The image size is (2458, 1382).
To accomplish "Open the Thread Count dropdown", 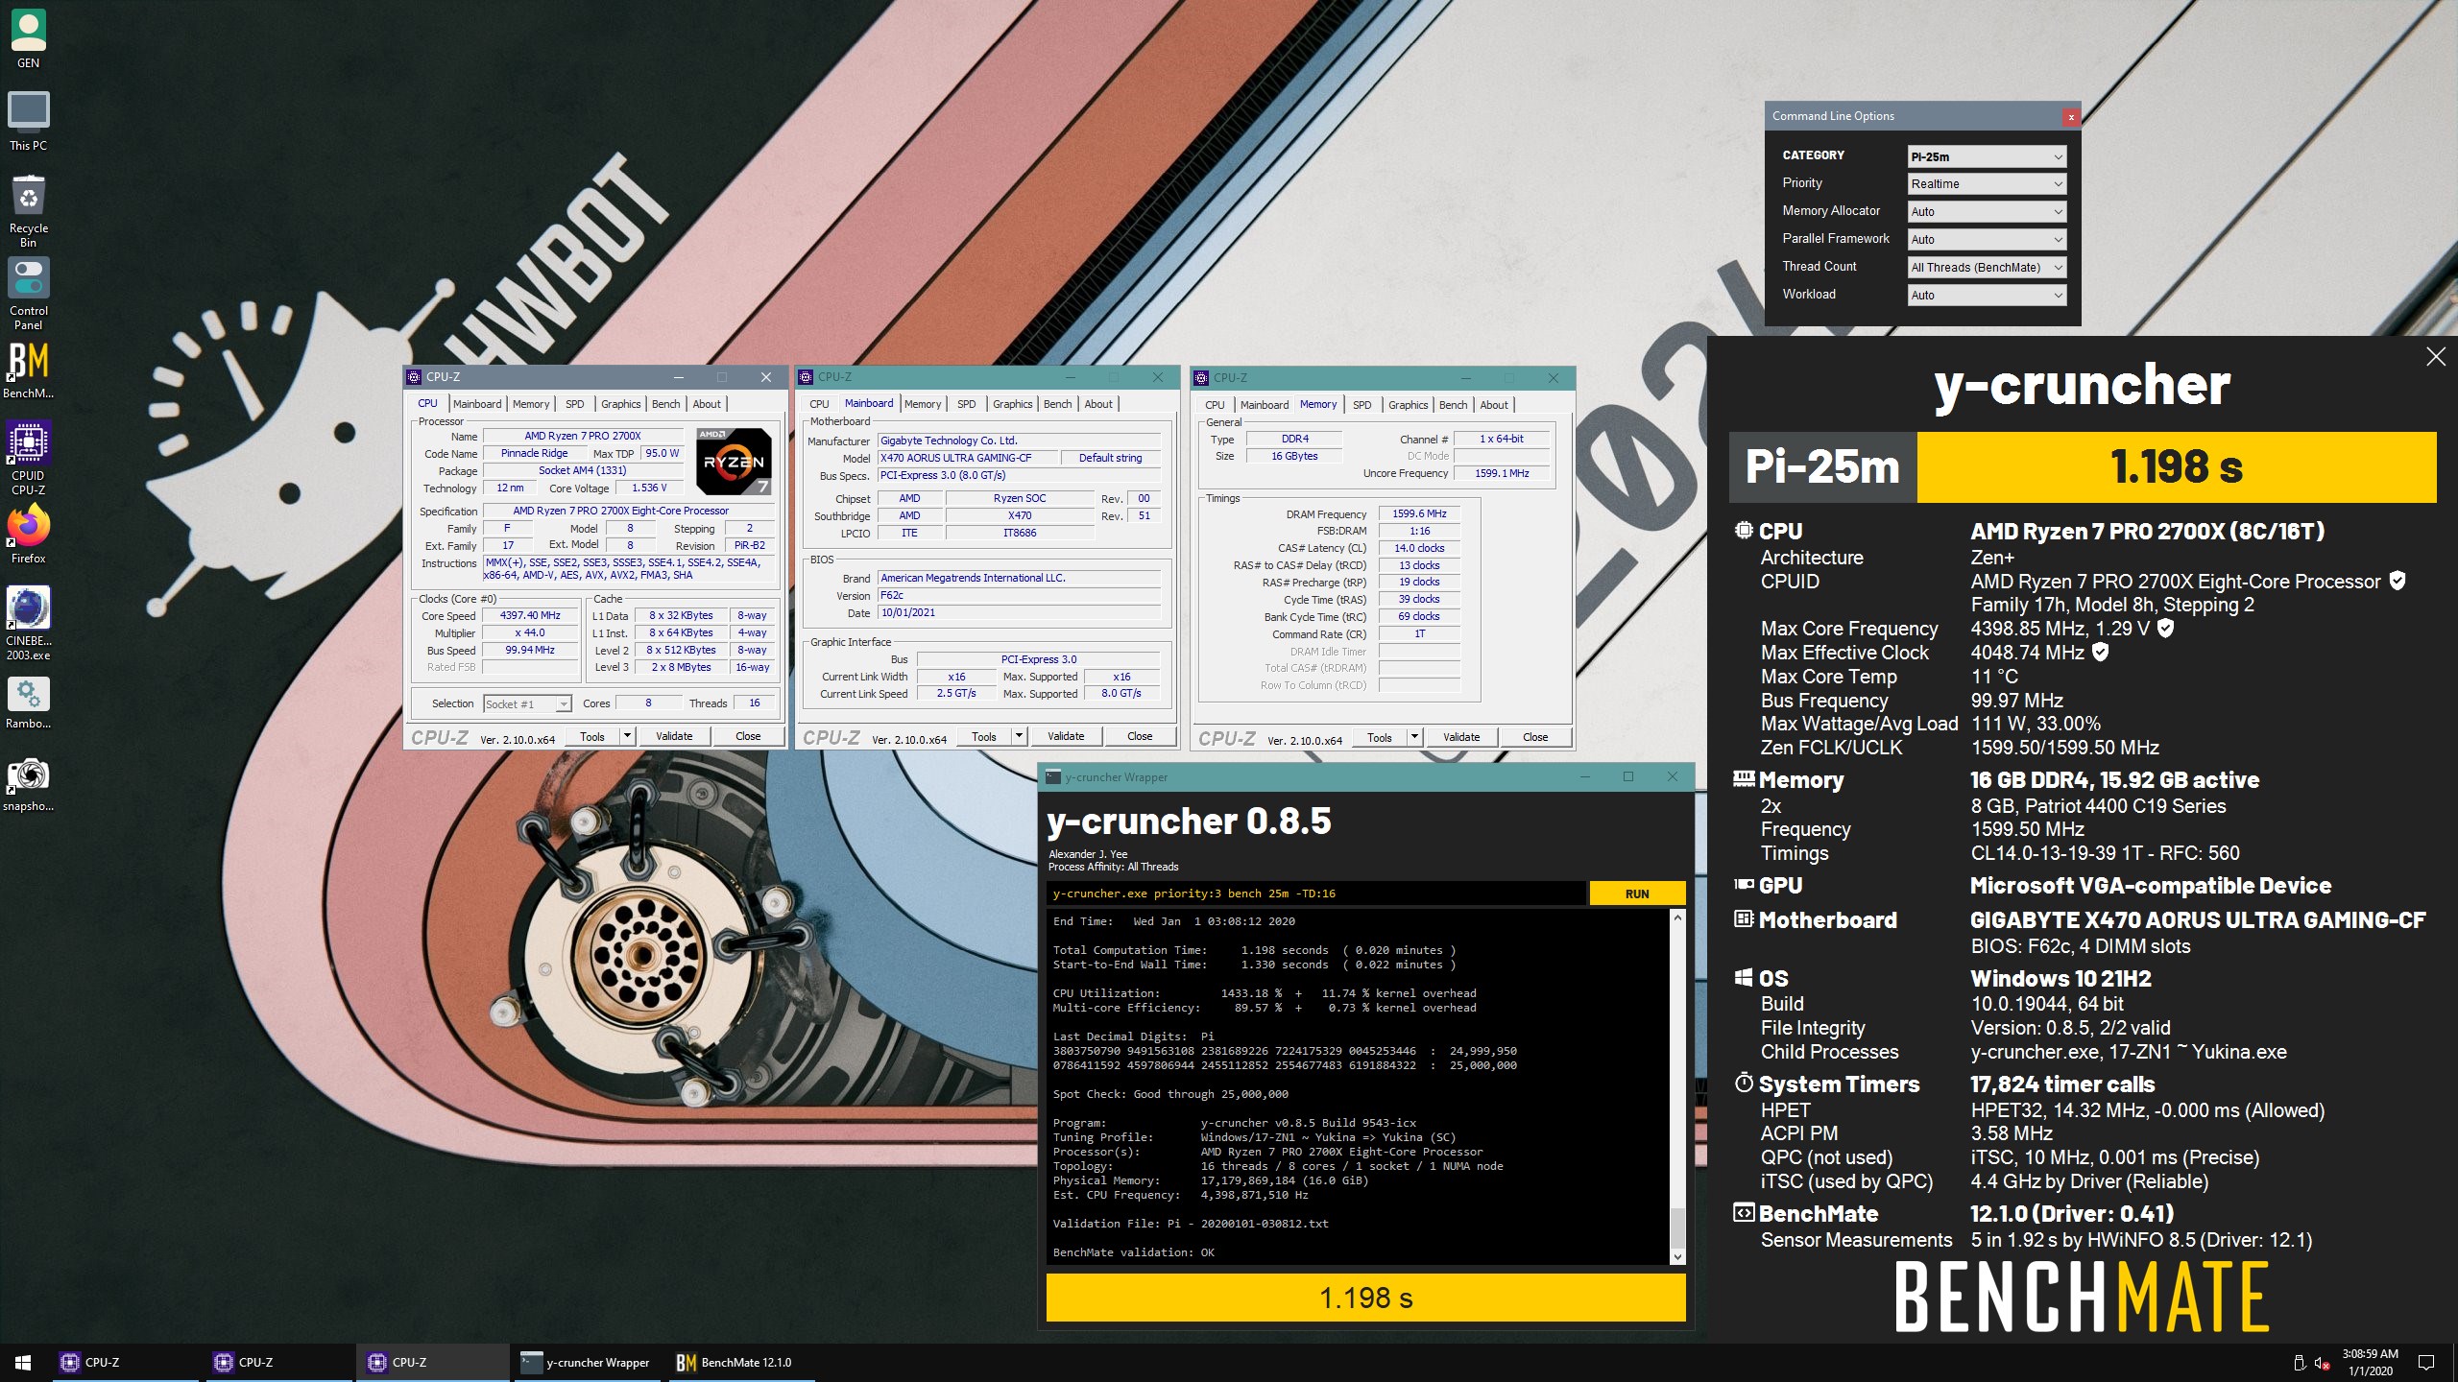I will pyautogui.click(x=1986, y=267).
